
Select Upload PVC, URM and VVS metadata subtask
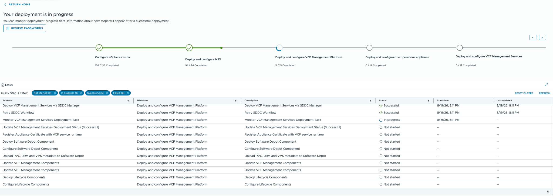(x=43, y=156)
